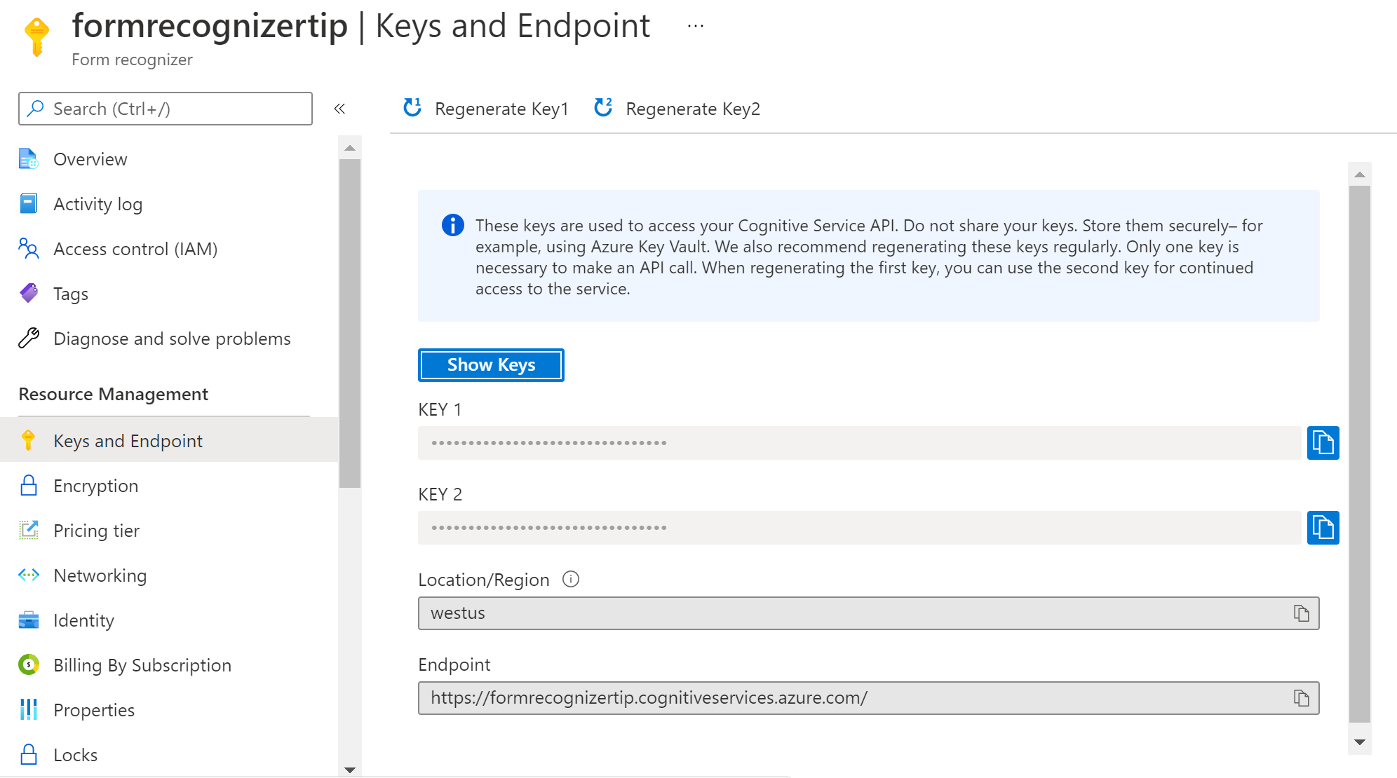Click the masked KEY 2 field

(859, 528)
